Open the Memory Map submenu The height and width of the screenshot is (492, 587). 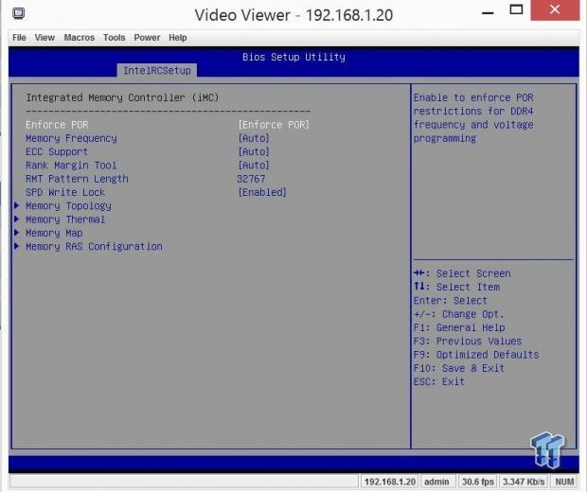pos(54,233)
